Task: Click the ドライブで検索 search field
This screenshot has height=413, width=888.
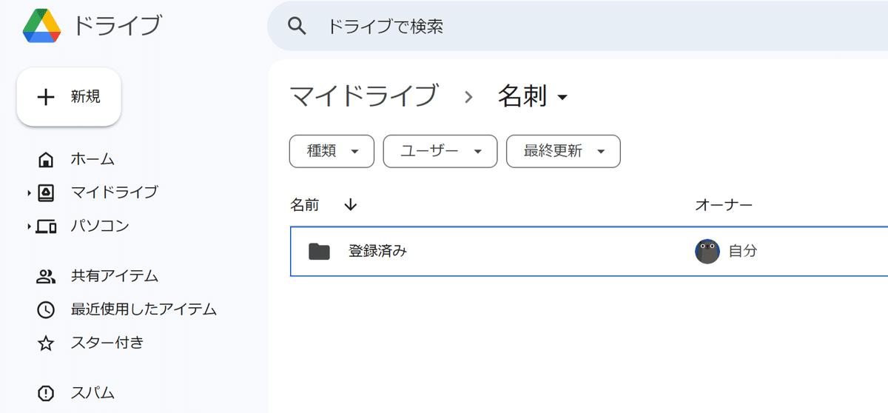Action: click(x=577, y=27)
